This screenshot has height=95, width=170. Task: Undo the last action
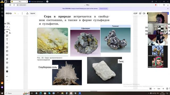pos(7,77)
